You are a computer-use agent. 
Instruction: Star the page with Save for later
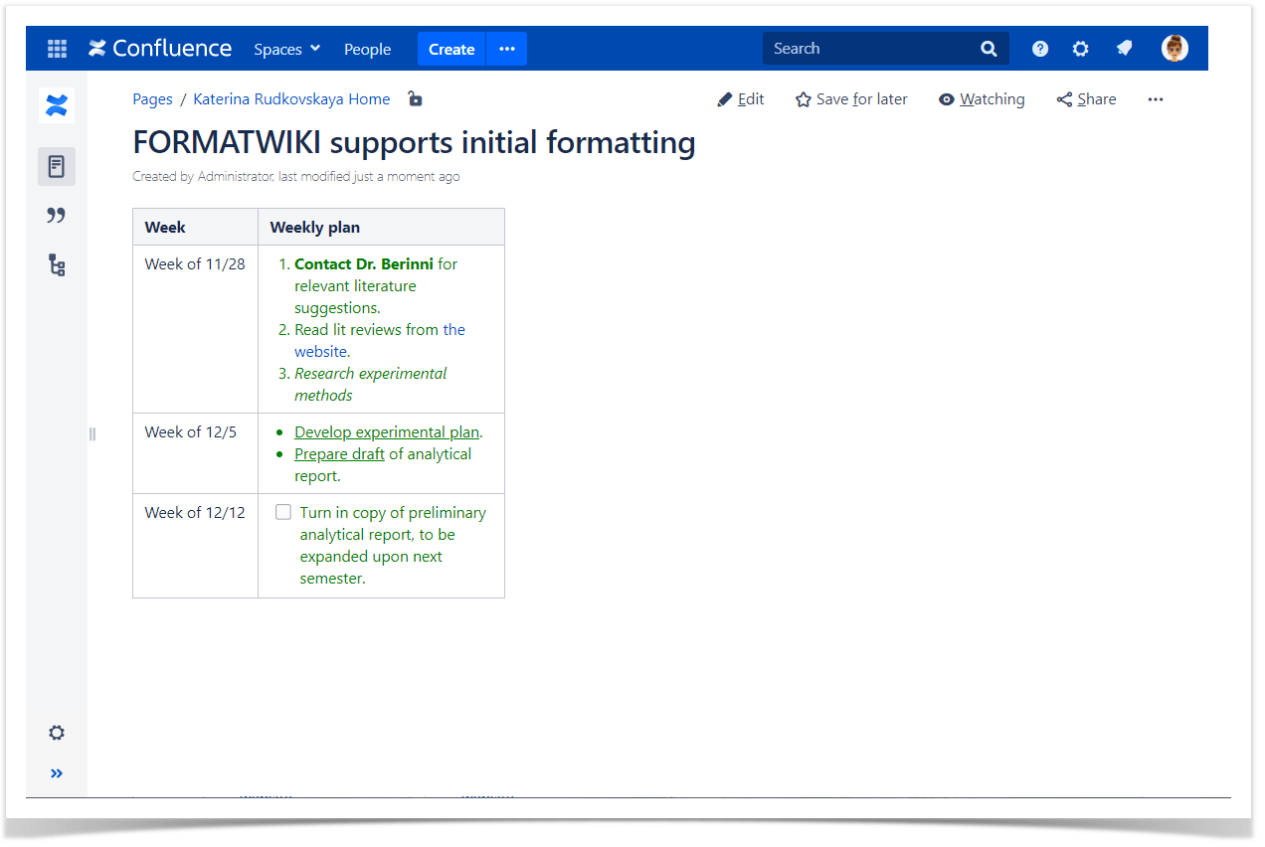pos(851,99)
